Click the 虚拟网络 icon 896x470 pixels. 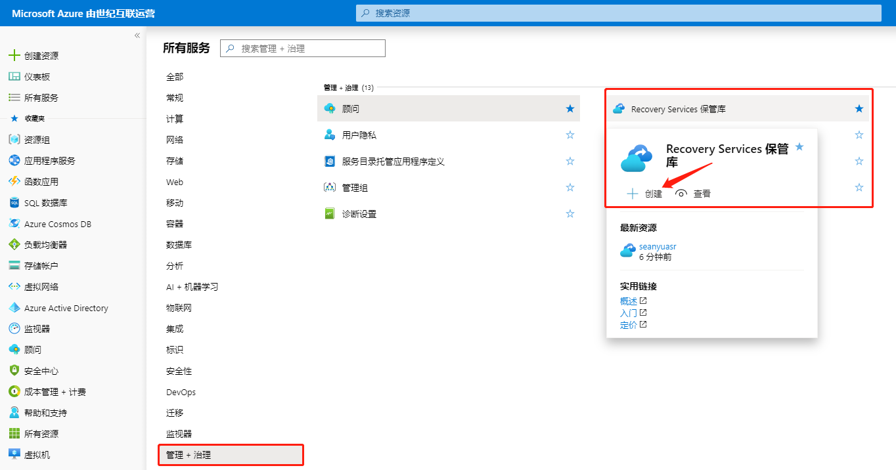[14, 286]
